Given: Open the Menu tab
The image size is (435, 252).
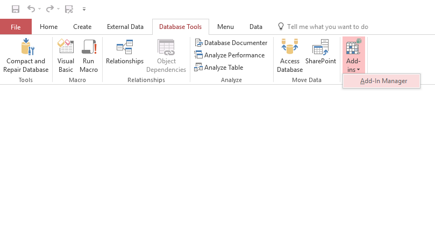Looking at the screenshot, I should [225, 27].
